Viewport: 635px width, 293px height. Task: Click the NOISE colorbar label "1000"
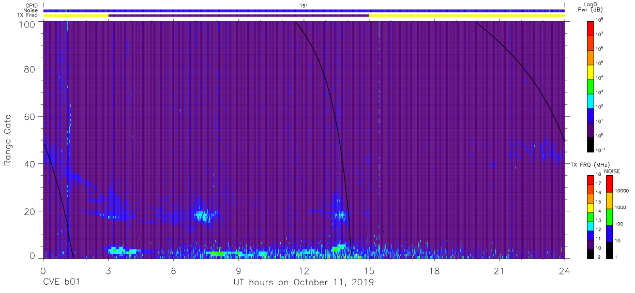621,207
